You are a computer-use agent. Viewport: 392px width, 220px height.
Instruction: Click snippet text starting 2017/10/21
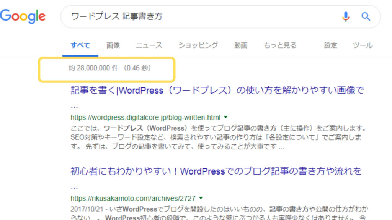pos(219,214)
